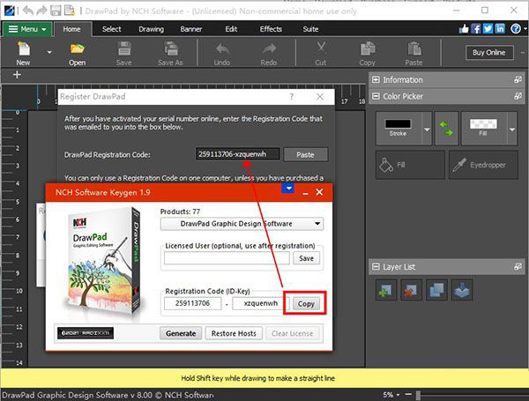Image resolution: width=529 pixels, height=401 pixels.
Task: Click the Licensed User text field
Action: coord(227,258)
